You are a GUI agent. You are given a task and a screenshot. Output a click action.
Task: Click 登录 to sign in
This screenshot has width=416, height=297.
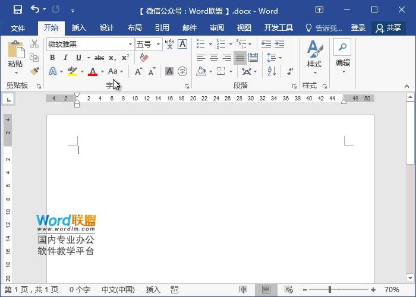click(x=358, y=27)
